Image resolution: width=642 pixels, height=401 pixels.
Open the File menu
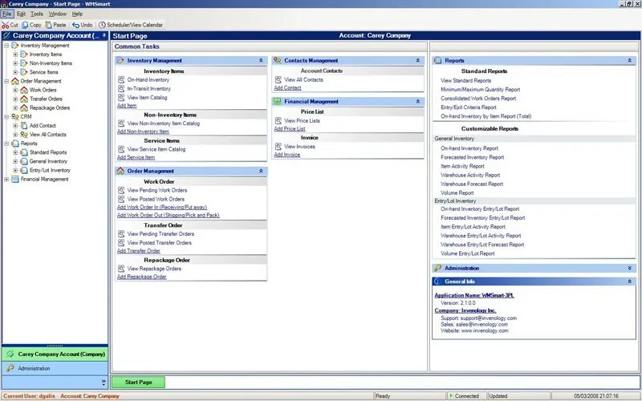coord(7,14)
